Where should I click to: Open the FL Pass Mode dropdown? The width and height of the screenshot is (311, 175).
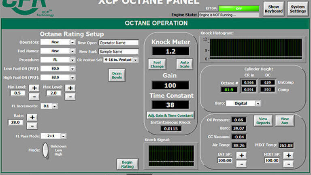(63, 136)
